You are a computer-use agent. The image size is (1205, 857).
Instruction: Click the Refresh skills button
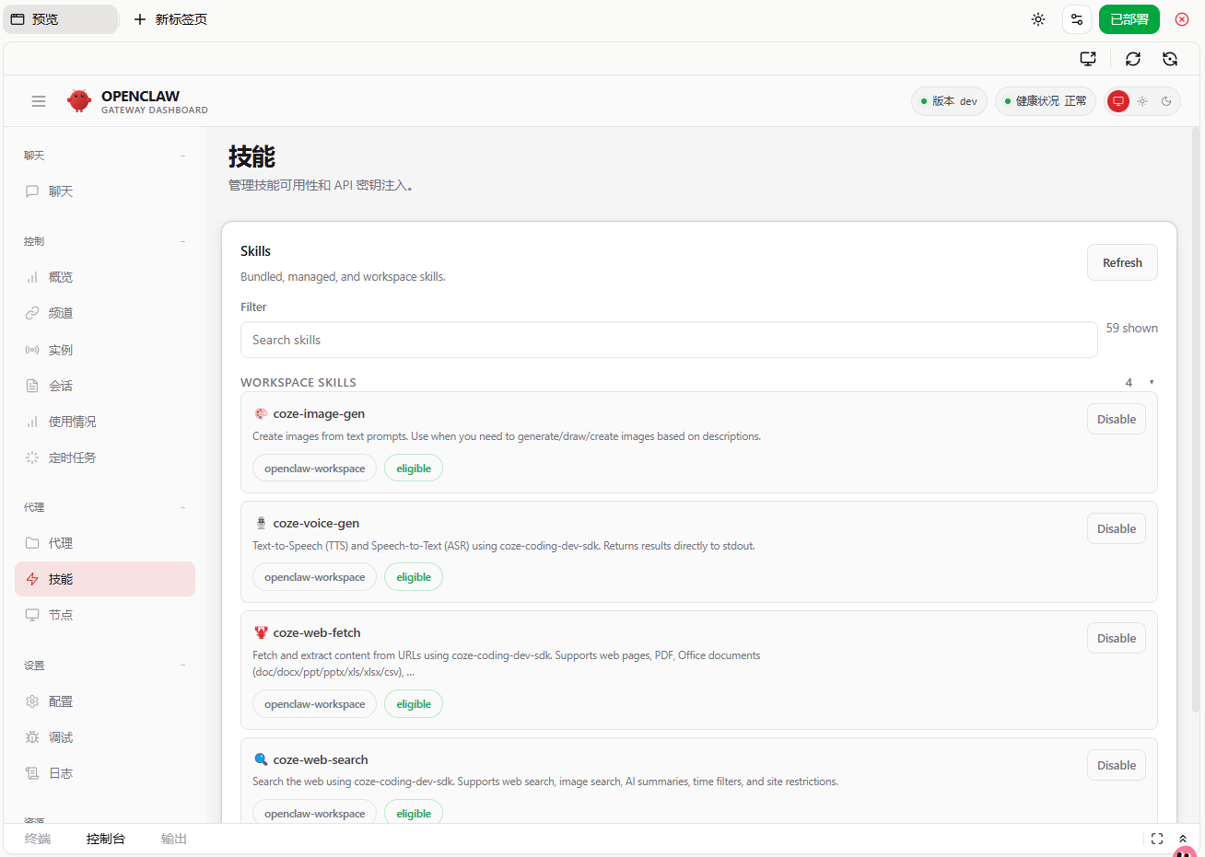[x=1122, y=262]
